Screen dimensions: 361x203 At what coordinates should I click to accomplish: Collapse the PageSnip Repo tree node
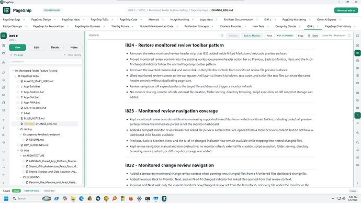click(x=15, y=76)
